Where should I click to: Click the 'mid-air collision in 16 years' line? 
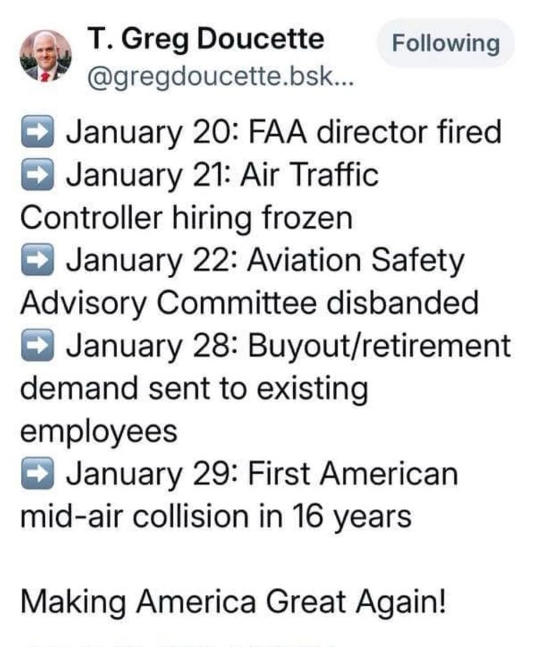pyautogui.click(x=216, y=517)
